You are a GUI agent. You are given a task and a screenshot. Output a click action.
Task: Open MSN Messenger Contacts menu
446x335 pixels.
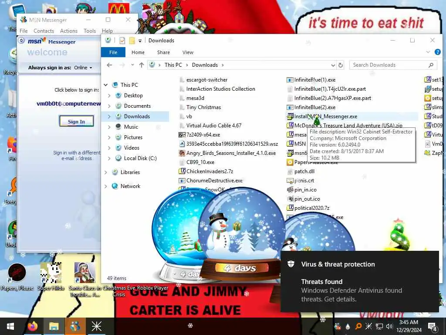click(44, 31)
